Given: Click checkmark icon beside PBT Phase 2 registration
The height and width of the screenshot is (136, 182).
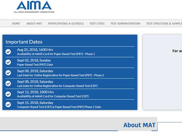Looking at the screenshot, I should 8,73.
